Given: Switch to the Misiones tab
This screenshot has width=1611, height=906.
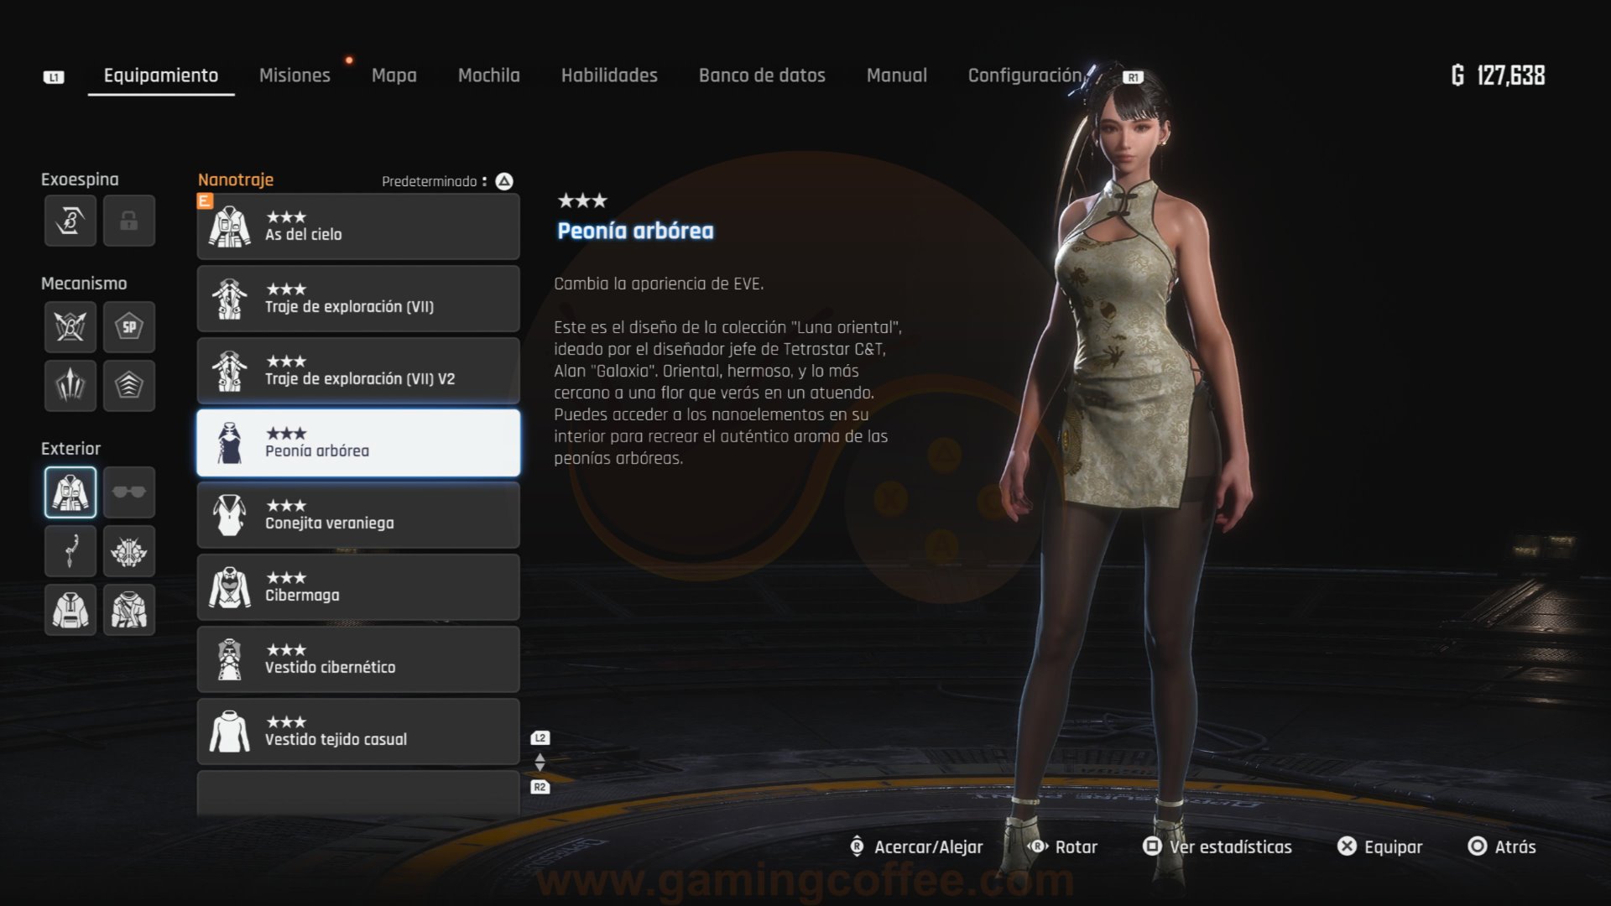Looking at the screenshot, I should (x=295, y=75).
